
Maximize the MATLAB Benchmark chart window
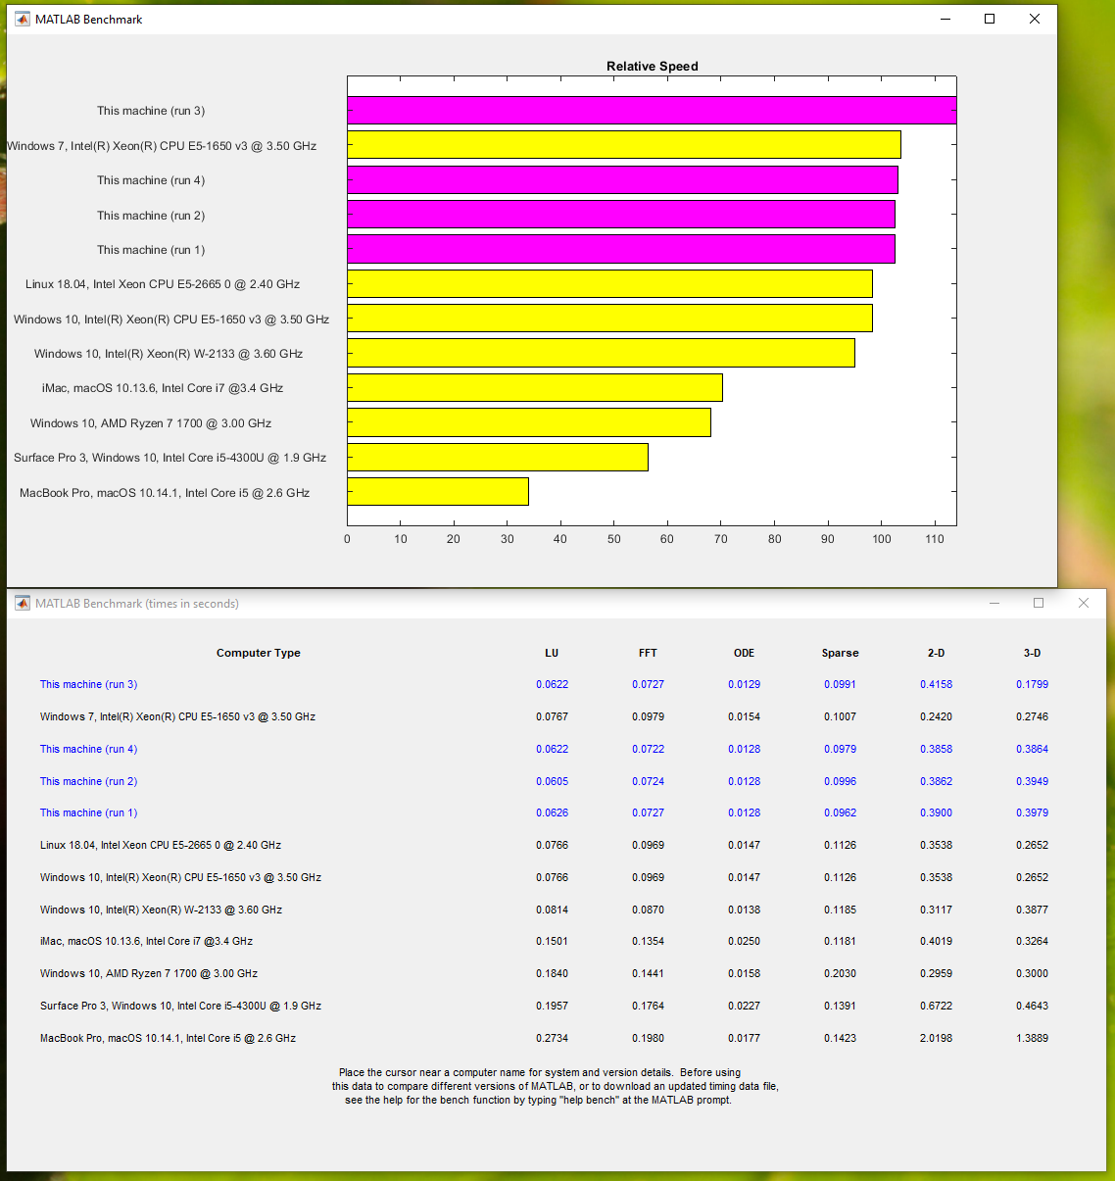pyautogui.click(x=990, y=19)
